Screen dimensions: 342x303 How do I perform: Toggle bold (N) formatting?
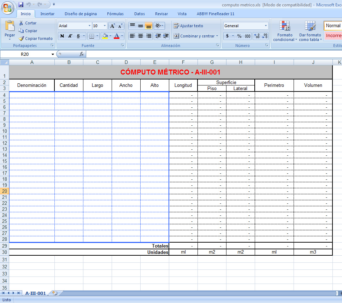pos(62,36)
